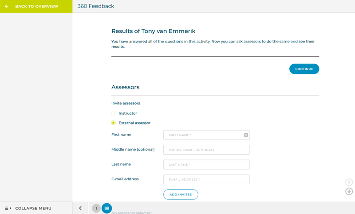This screenshot has width=355, height=214.
Task: Click the COLLAPSE MENU label
Action: click(33, 208)
